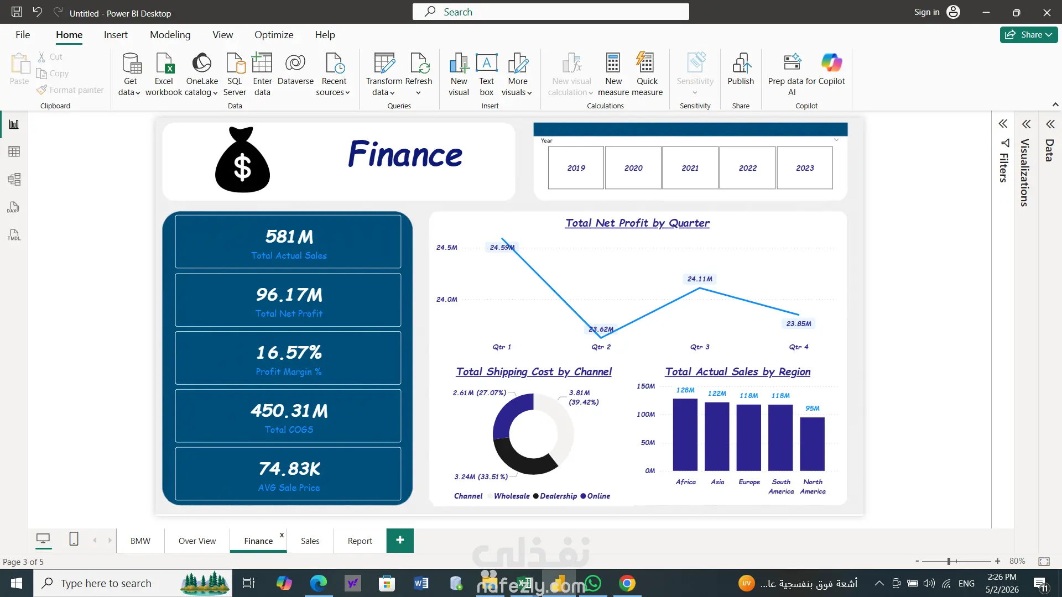1062x597 pixels.
Task: Go to the Report page tab
Action: coord(360,541)
